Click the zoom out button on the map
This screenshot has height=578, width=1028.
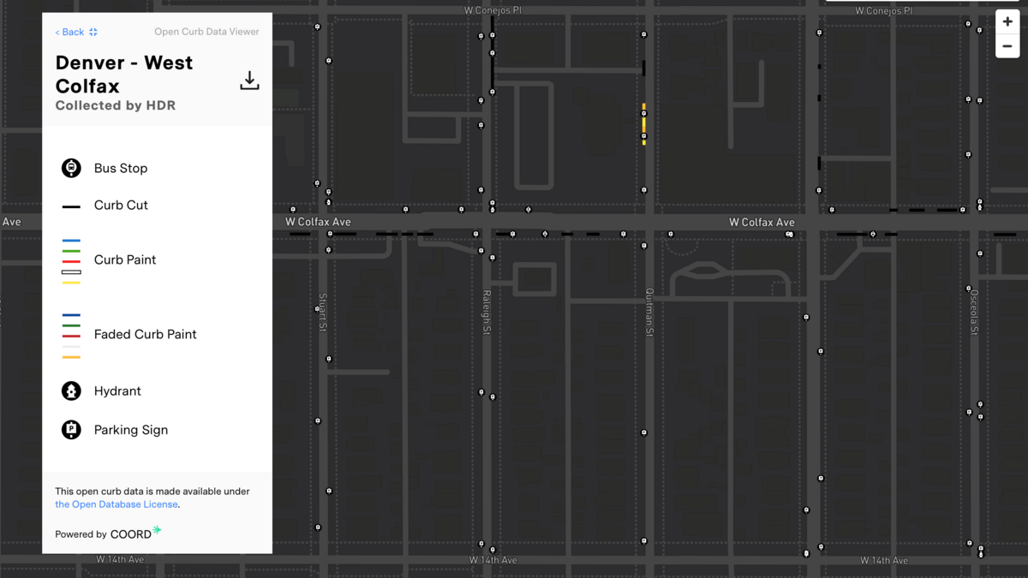[1007, 45]
